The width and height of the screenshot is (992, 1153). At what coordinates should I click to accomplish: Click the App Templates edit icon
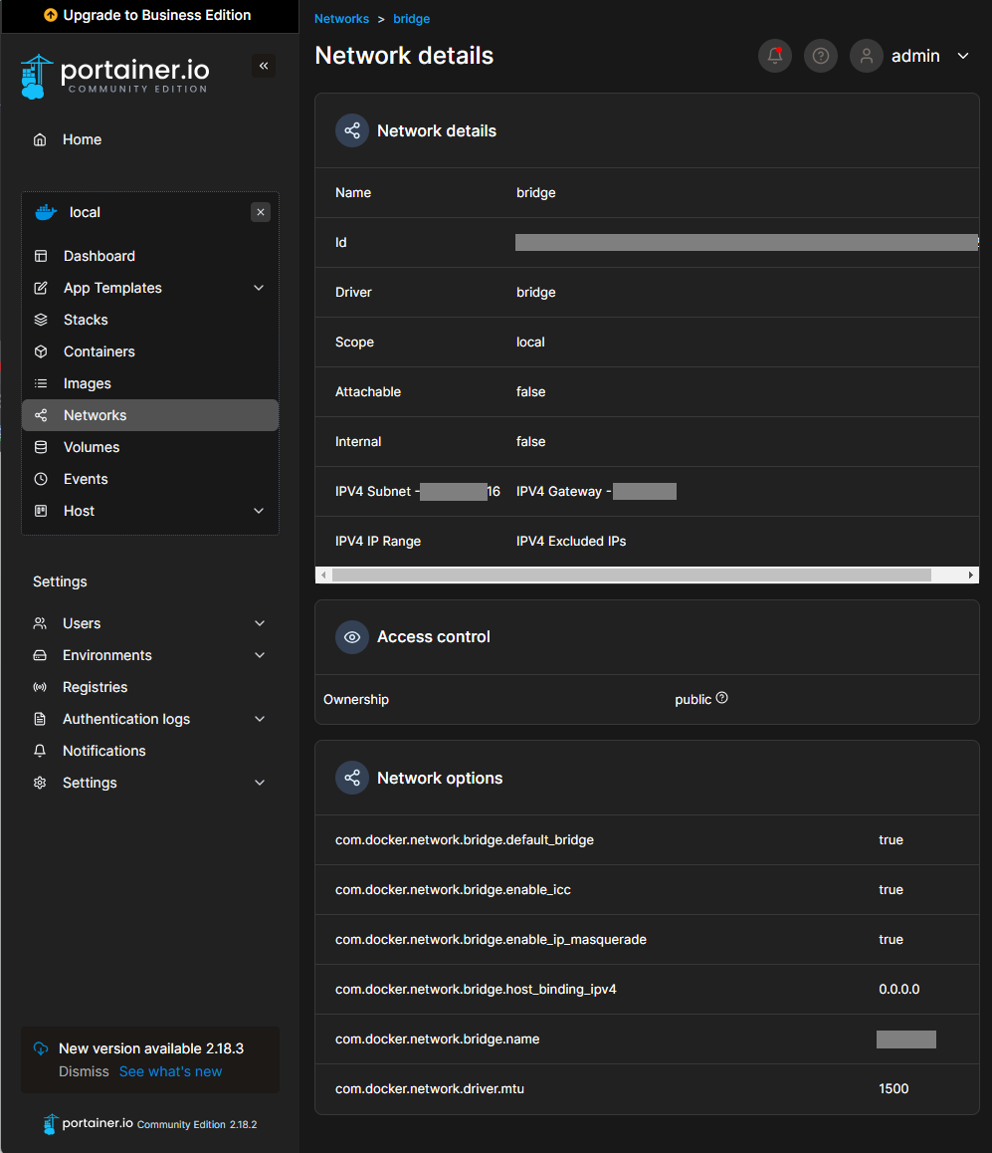[x=41, y=289]
